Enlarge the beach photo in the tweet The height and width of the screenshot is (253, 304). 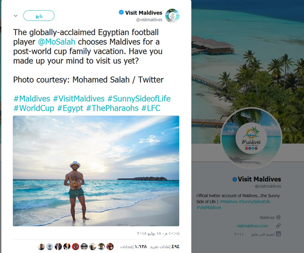click(x=96, y=171)
